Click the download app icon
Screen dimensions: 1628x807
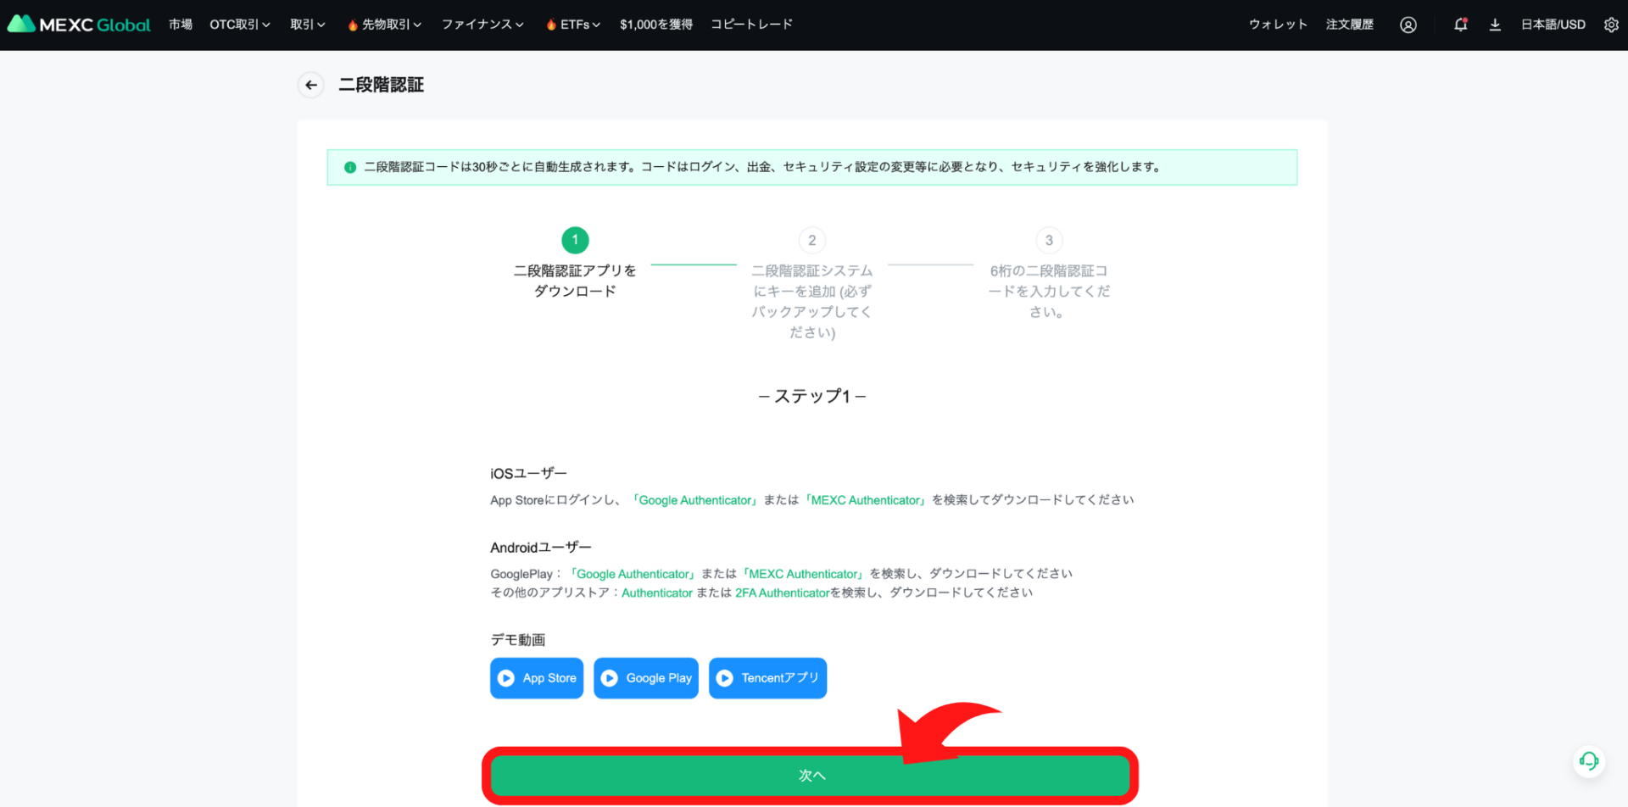(1495, 25)
